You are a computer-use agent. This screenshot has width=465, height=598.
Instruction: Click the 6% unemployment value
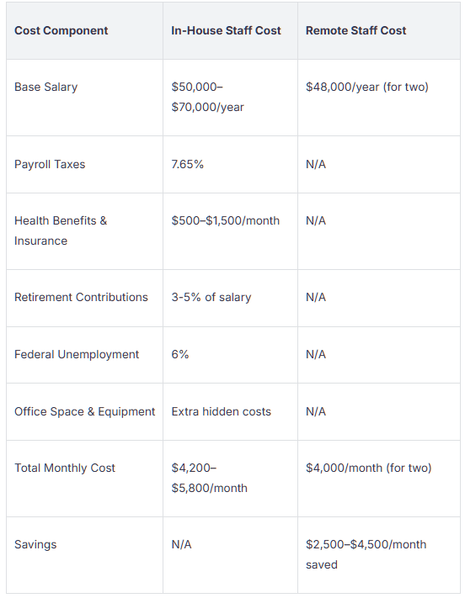180,354
